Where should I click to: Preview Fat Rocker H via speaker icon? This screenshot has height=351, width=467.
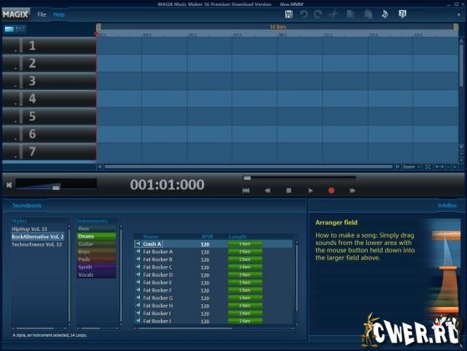138,305
